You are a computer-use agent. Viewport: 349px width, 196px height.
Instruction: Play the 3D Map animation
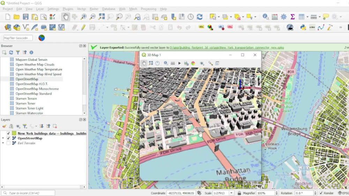tap(179, 63)
